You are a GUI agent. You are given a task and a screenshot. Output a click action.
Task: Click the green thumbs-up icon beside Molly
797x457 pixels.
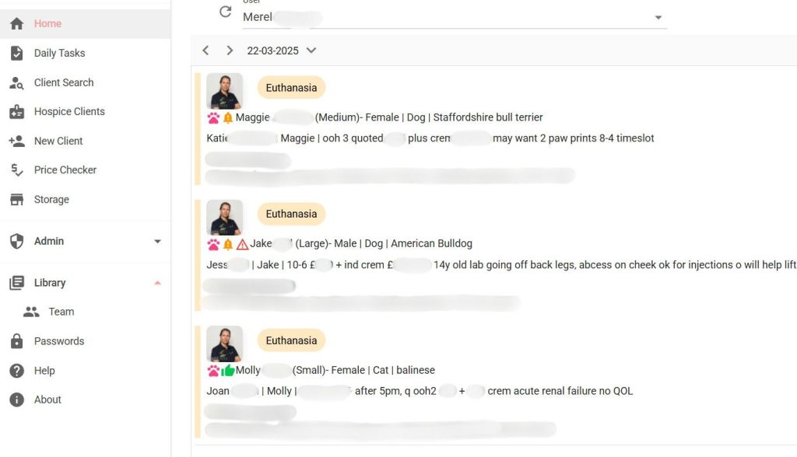coord(227,371)
